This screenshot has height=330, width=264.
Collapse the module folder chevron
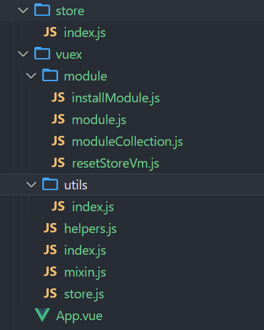31,76
